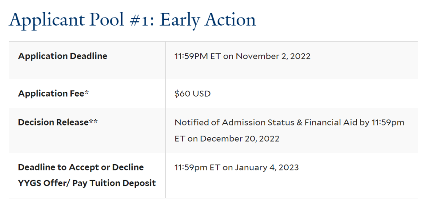The width and height of the screenshot is (429, 203).
Task: Click "Deadline to Accept or Decline" label
Action: point(81,167)
